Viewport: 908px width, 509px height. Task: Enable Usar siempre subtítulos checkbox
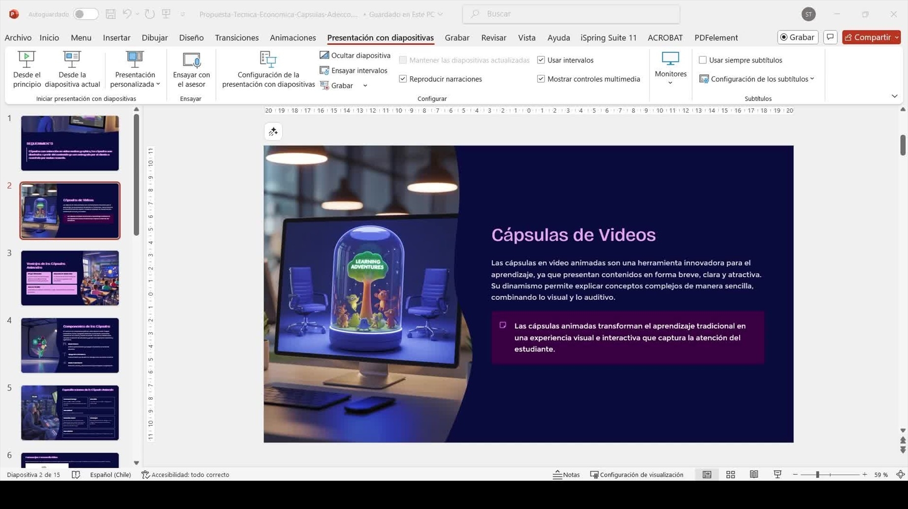[x=703, y=60]
